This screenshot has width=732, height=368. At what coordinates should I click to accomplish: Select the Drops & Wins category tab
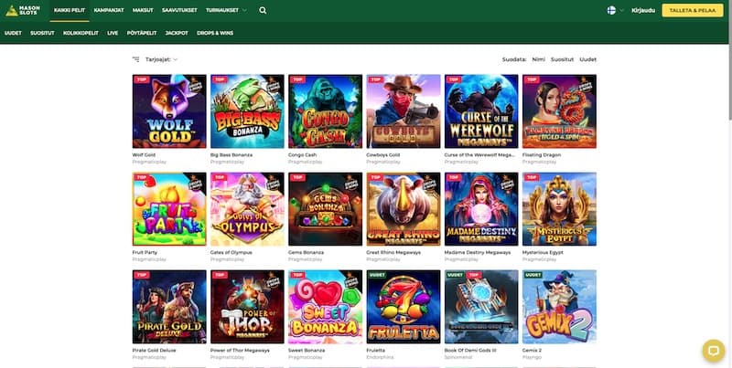click(x=215, y=33)
